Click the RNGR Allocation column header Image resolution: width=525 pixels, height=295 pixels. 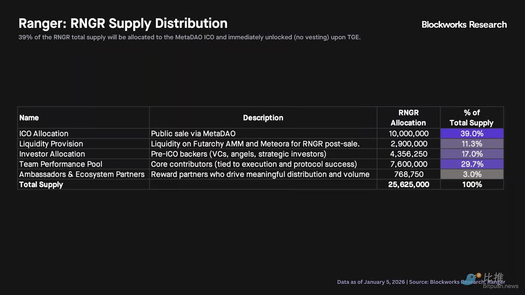409,118
